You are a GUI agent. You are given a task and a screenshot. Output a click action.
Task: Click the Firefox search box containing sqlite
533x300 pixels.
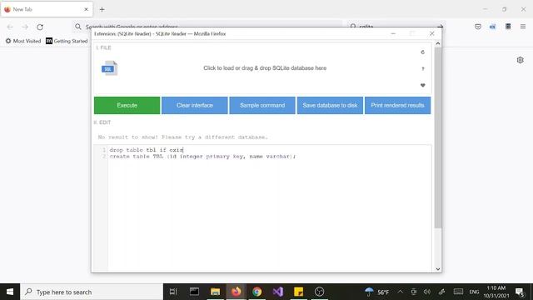(x=396, y=27)
